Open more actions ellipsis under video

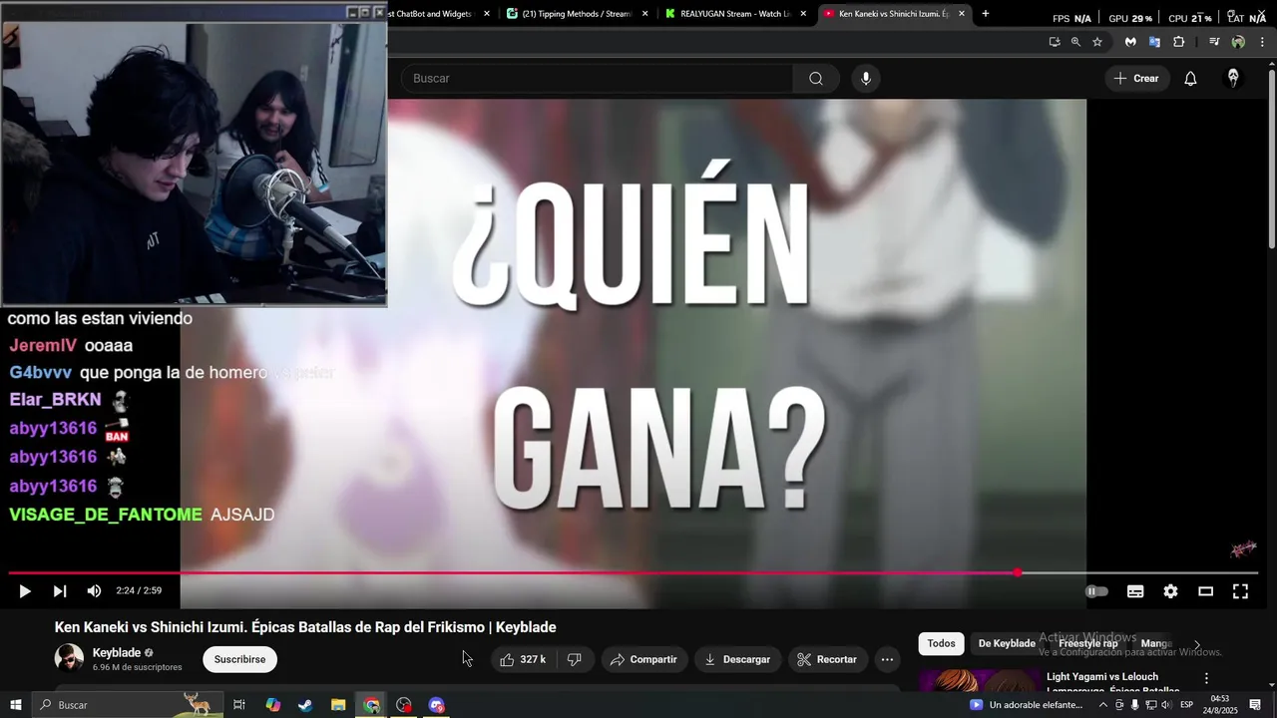click(x=887, y=659)
